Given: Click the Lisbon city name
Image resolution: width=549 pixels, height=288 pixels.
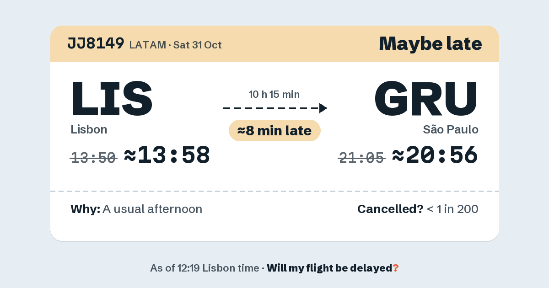Looking at the screenshot, I should coord(89,129).
